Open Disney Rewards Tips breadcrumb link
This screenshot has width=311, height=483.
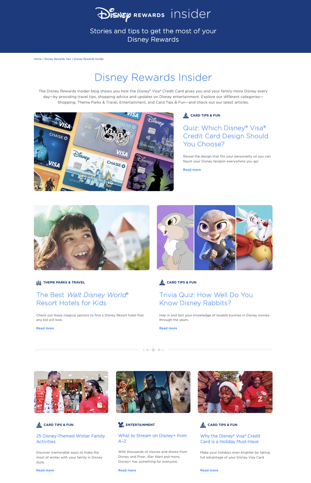pos(58,59)
